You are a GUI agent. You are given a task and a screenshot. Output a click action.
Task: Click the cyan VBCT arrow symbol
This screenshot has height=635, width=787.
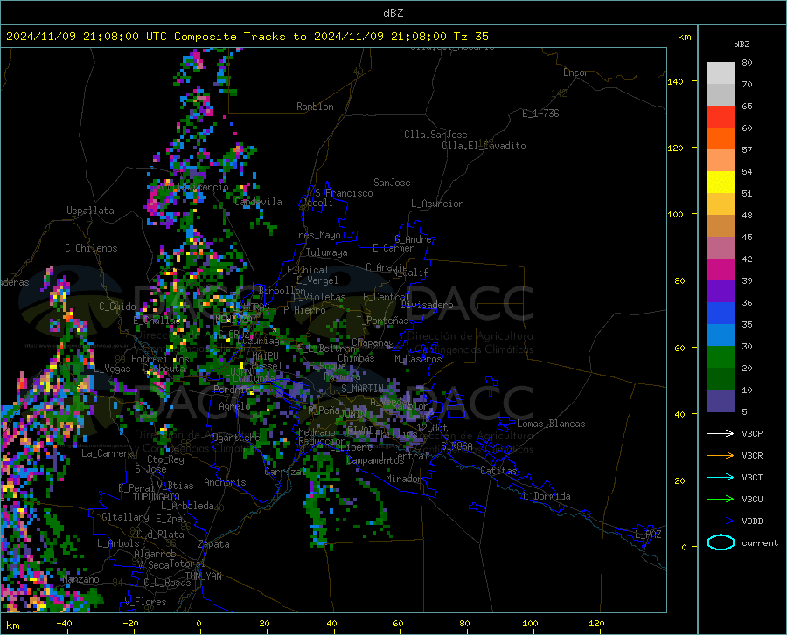721,477
